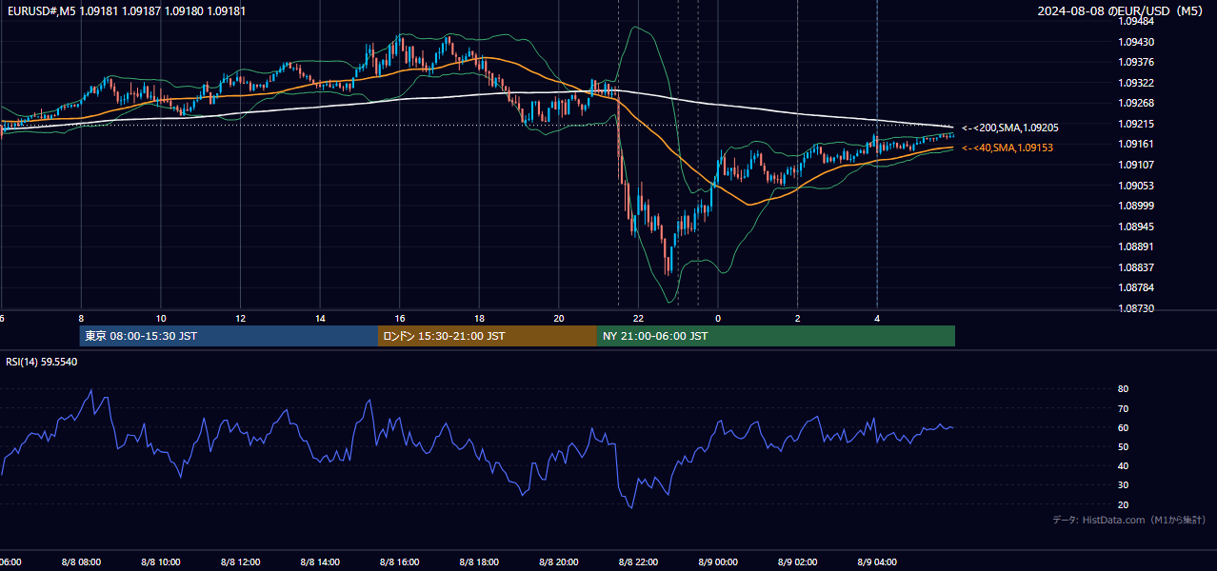
Task: Click hour label 22 under the candlestick chart
Action: pos(638,318)
